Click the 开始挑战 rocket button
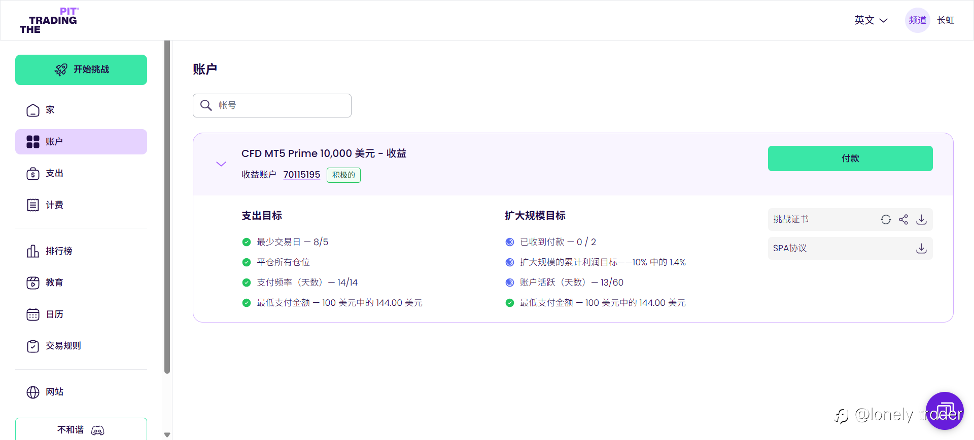This screenshot has width=974, height=440. (81, 70)
